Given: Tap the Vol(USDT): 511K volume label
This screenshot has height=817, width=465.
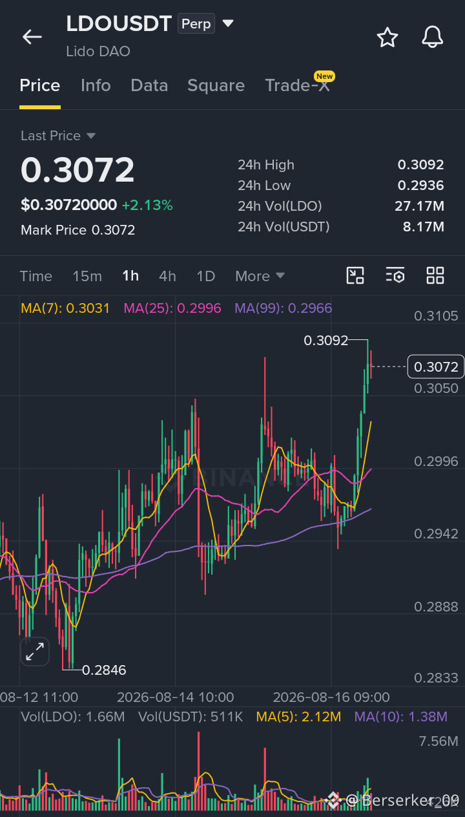Looking at the screenshot, I should click(x=191, y=717).
